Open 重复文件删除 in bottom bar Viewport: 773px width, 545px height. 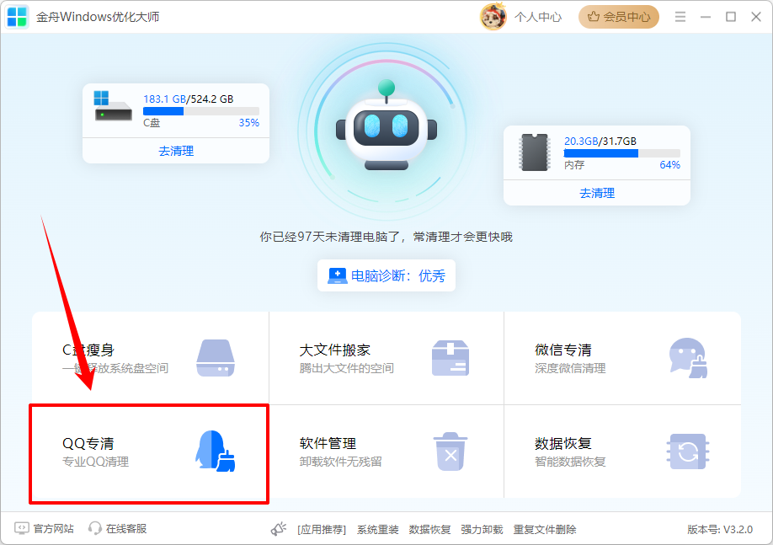click(545, 530)
